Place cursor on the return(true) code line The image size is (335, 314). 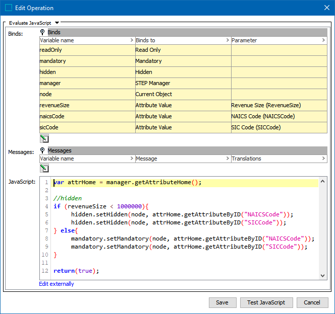click(x=77, y=271)
